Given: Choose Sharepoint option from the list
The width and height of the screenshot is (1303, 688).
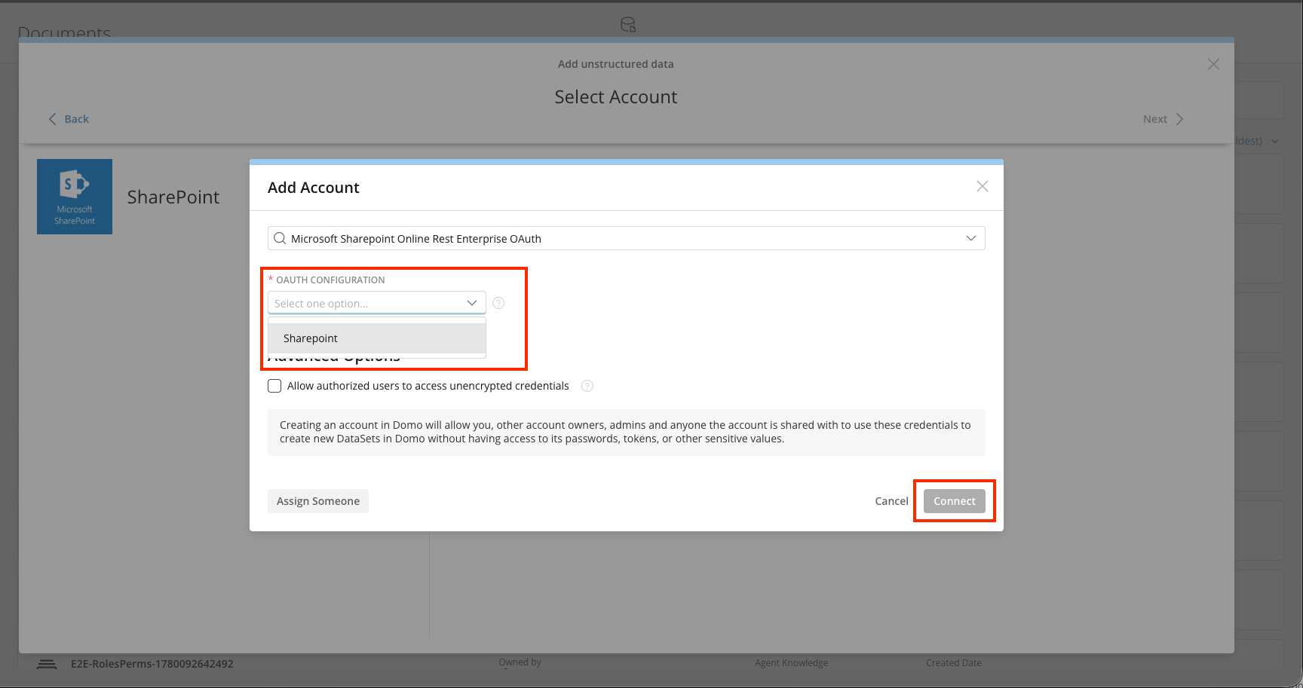Looking at the screenshot, I should click(x=377, y=338).
